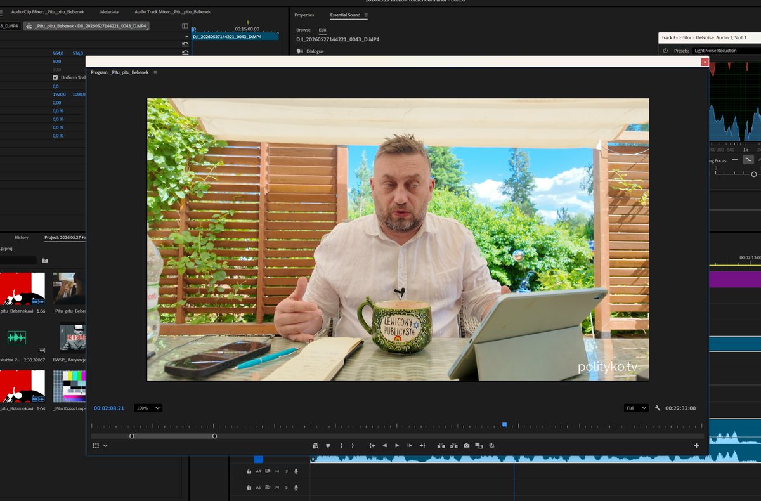The image size is (761, 501).
Task: Open Essential Sound panel menu
Action: tap(366, 15)
